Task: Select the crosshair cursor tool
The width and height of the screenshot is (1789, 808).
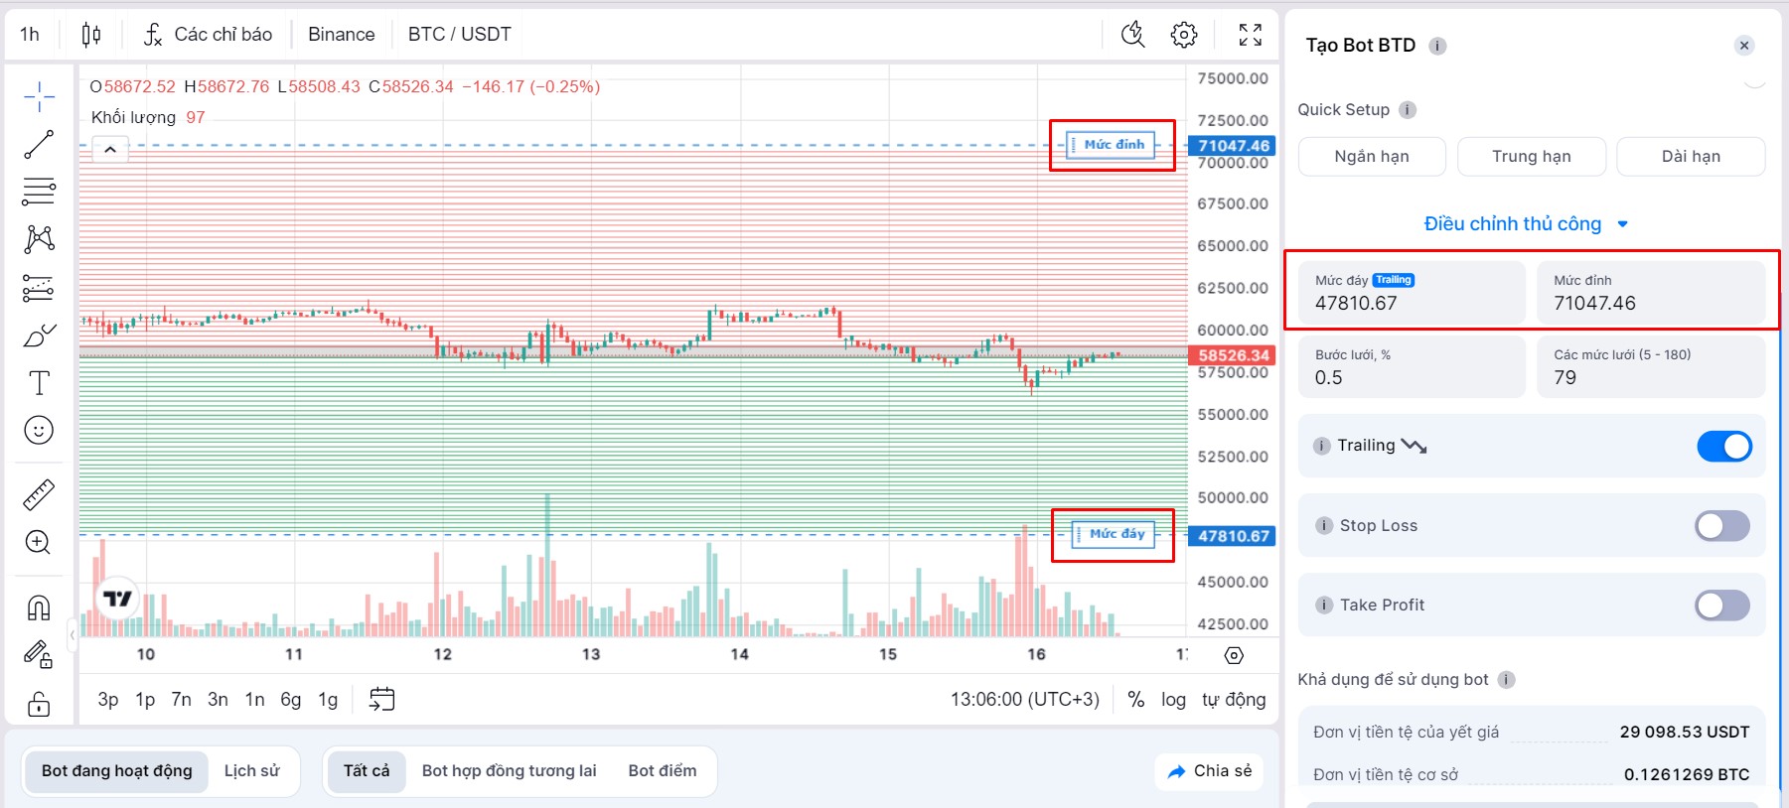Action: (x=39, y=96)
